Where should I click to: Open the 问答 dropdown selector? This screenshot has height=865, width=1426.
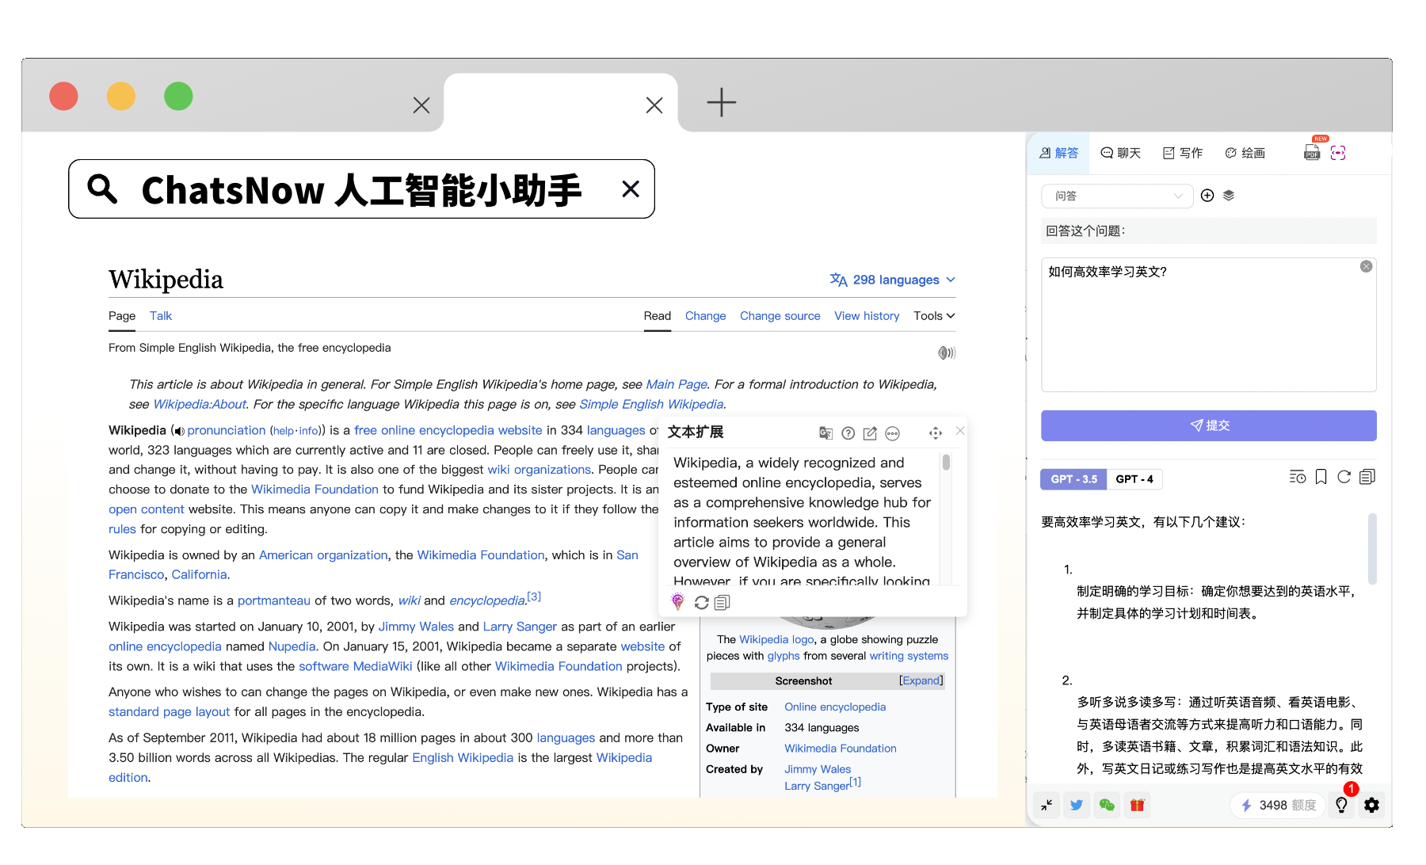tap(1117, 196)
